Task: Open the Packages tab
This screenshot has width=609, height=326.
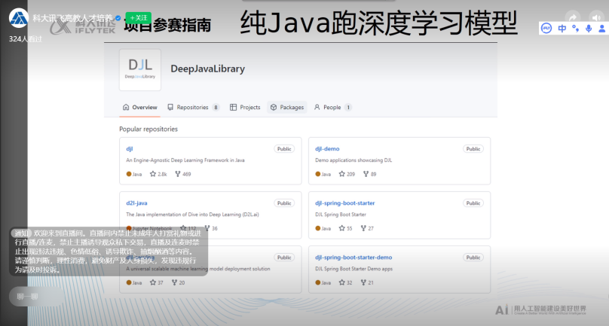Action: (287, 107)
